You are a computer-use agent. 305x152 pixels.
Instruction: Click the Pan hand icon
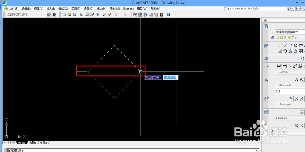pyautogui.click(x=296, y=126)
